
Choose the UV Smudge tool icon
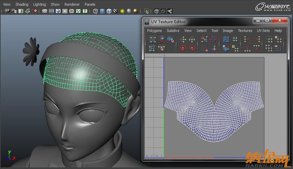[153, 48]
